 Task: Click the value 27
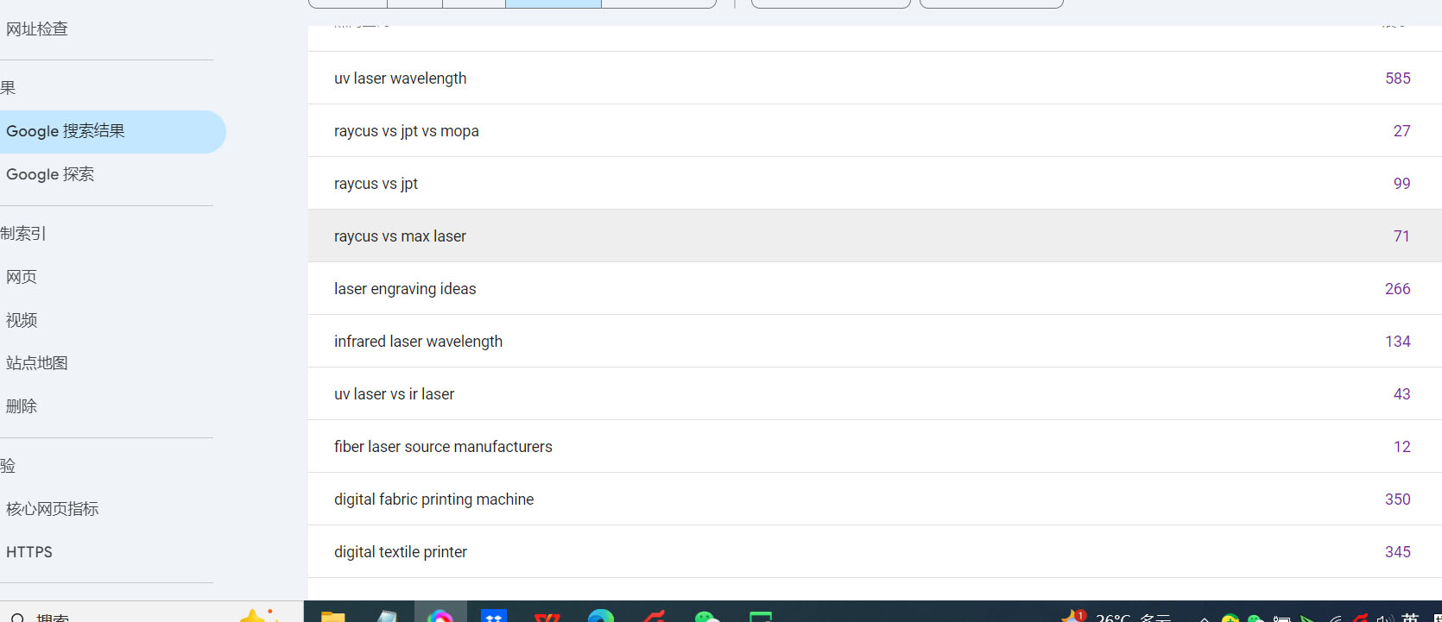click(x=1401, y=131)
